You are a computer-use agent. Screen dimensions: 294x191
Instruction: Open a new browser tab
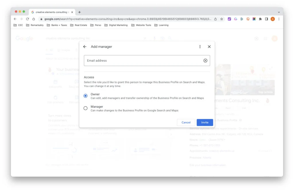(80, 12)
